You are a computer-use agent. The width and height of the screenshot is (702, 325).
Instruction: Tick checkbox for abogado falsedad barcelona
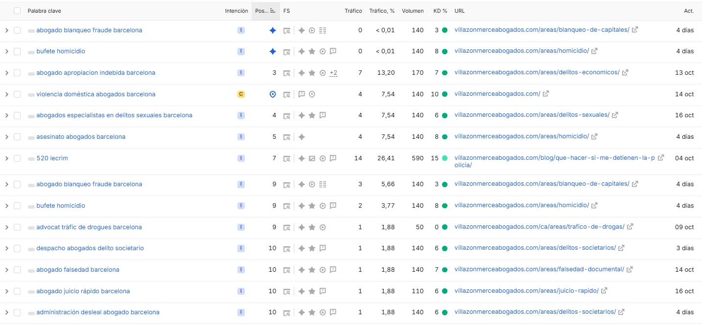[x=17, y=270]
